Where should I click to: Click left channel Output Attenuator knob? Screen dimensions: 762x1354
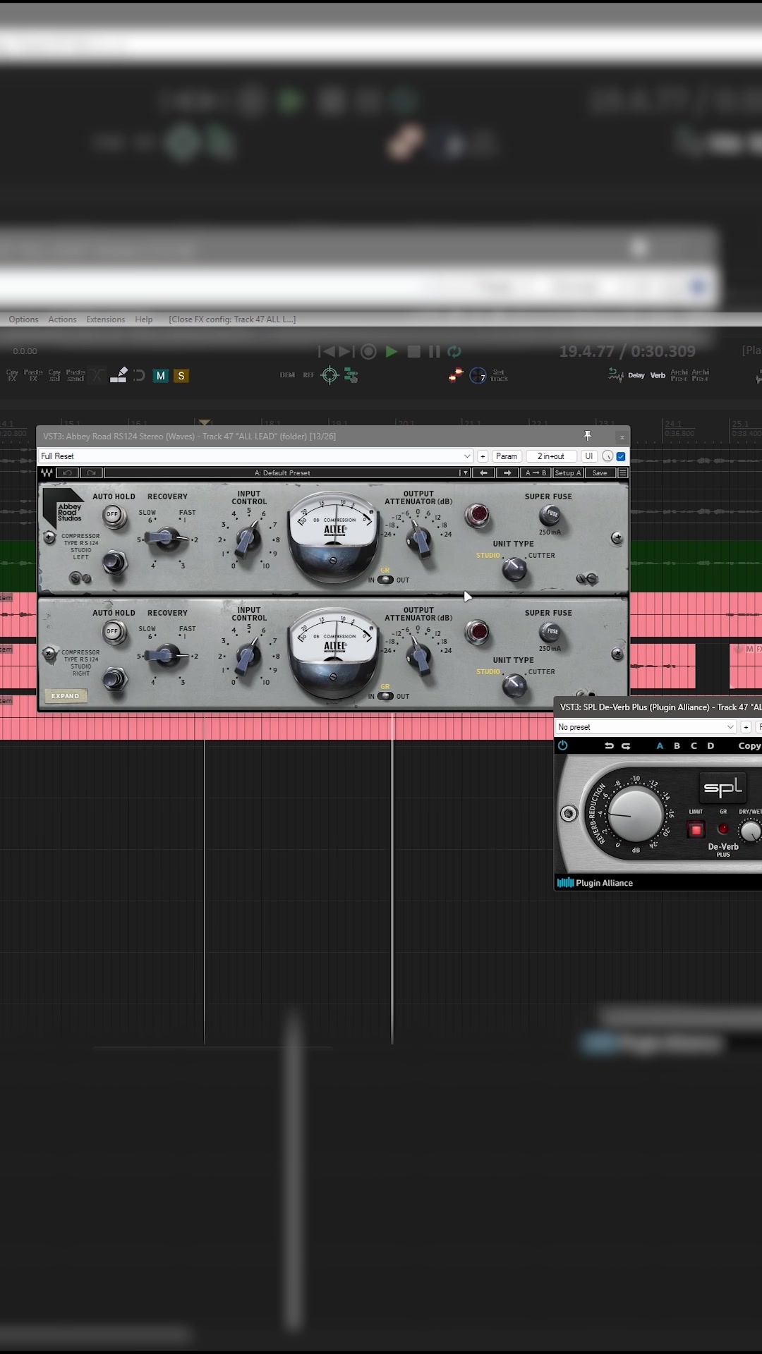pos(421,539)
